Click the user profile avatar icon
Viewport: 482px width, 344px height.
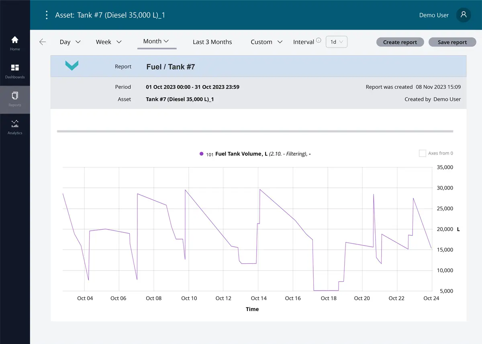pyautogui.click(x=464, y=15)
